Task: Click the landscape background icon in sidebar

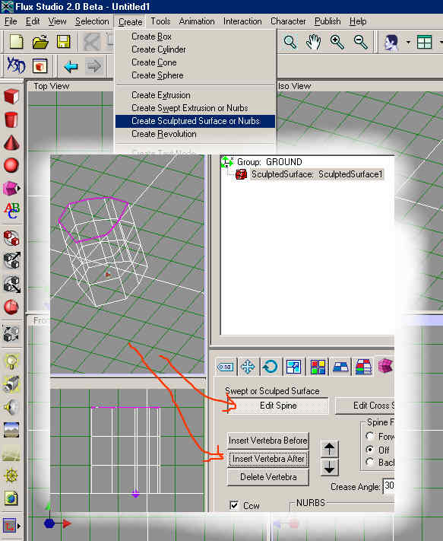Action: pos(11,430)
